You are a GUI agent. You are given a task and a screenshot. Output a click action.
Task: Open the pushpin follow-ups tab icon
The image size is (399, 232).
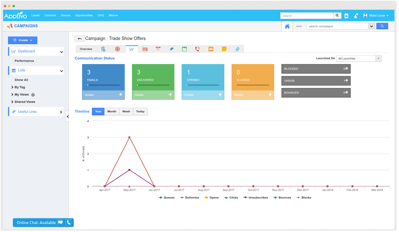[171, 49]
